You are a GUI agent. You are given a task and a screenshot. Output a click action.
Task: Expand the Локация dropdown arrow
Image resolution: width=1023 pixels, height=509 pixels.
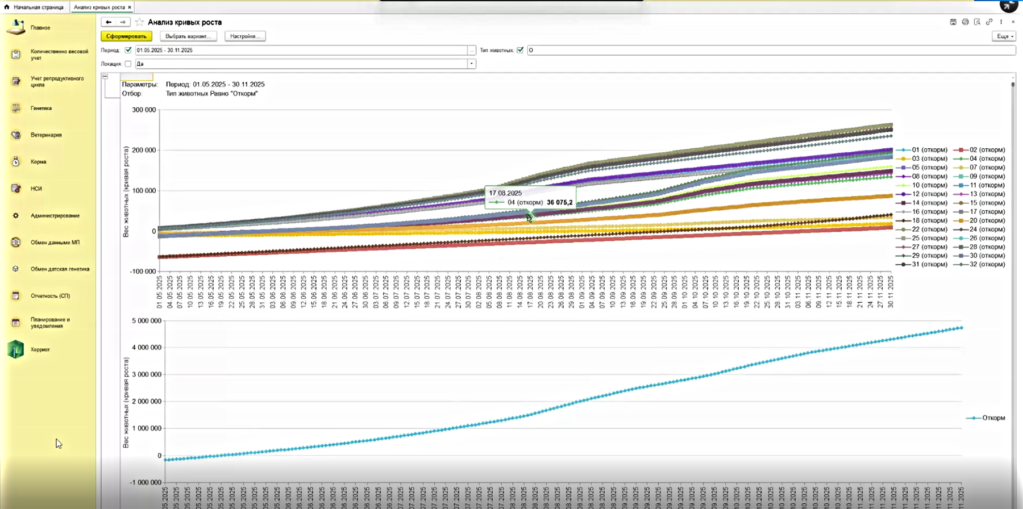tap(471, 64)
